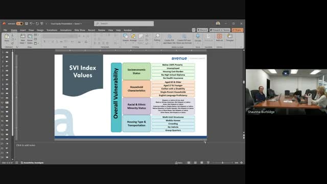Open the Shapes gallery

[x=126, y=39]
